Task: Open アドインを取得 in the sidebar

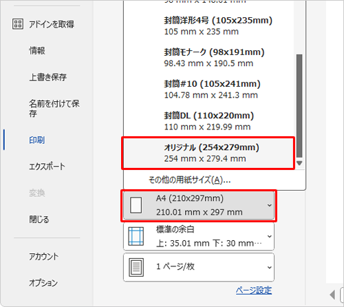Action: point(43,24)
